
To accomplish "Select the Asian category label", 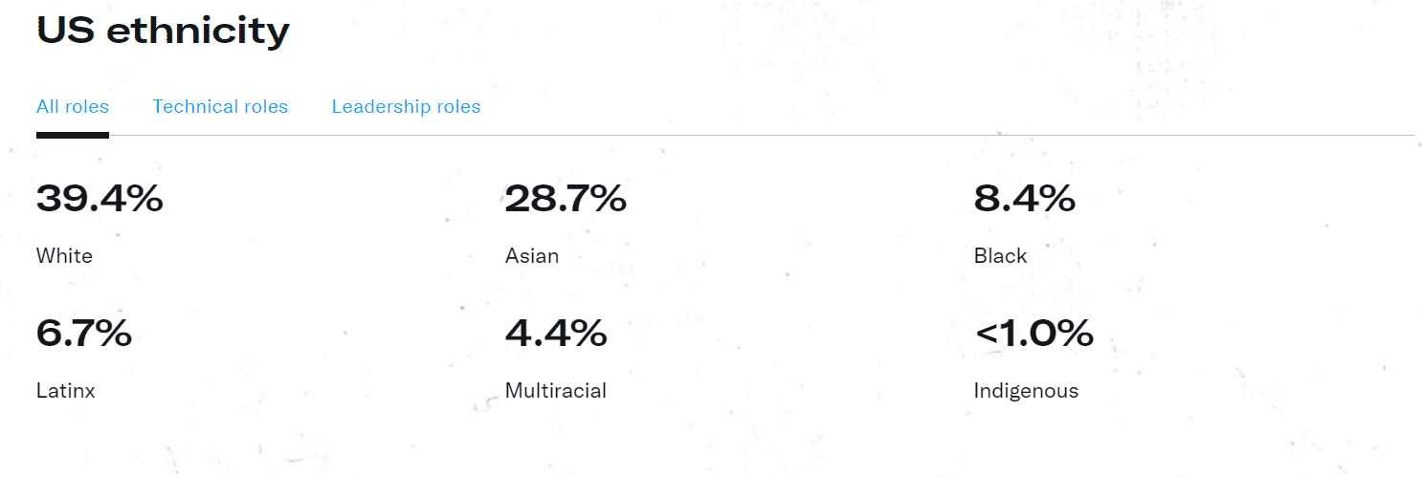I will point(532,256).
